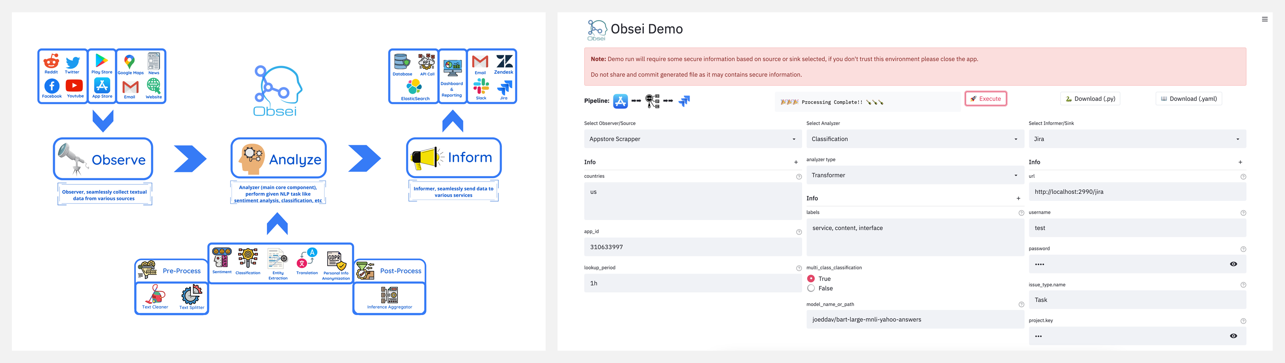Viewport: 1285px width, 363px height.
Task: Expand the Info section under Analyzer
Action: (x=915, y=198)
